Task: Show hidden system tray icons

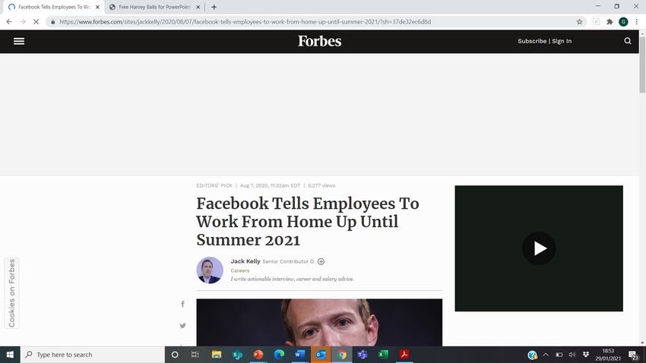Action: coord(546,355)
